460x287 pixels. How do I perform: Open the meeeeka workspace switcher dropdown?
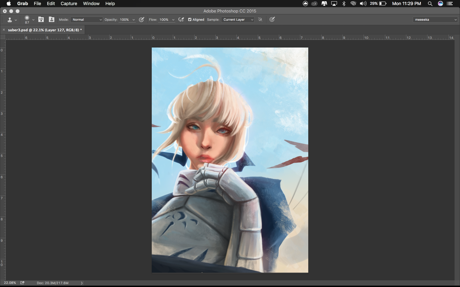click(x=435, y=20)
